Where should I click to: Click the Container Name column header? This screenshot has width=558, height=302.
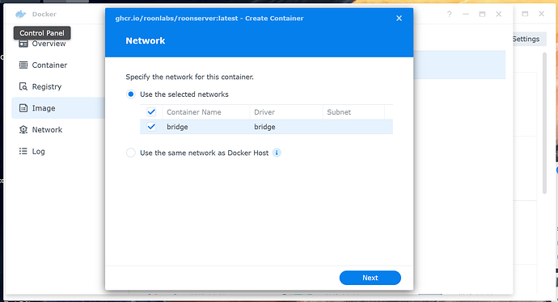(x=206, y=112)
